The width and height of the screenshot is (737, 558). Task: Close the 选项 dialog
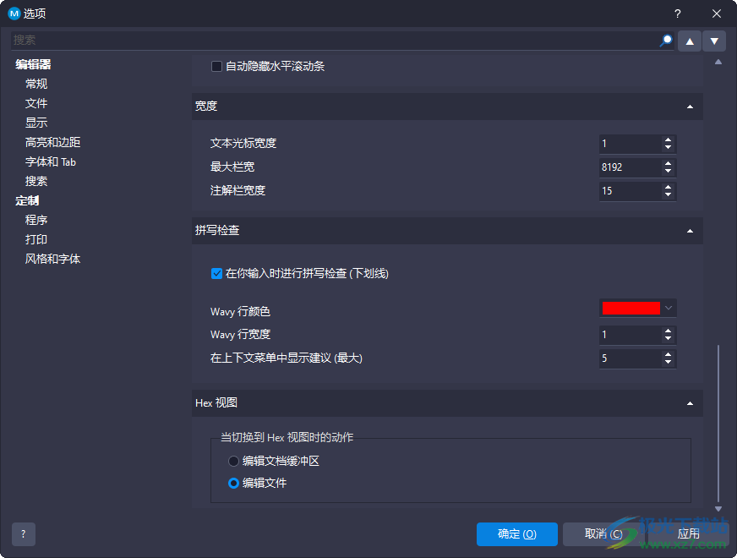click(x=717, y=14)
